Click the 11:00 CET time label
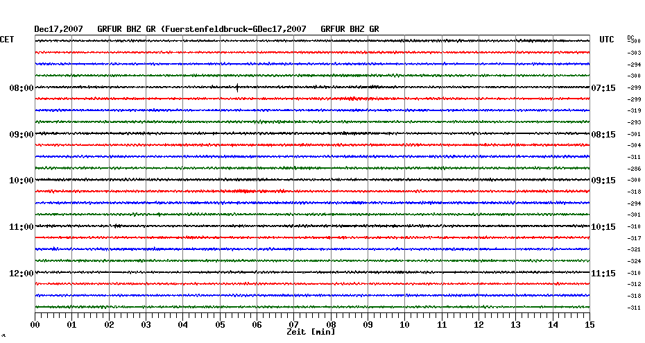Viewport: 645px width, 343px height. pos(21,227)
